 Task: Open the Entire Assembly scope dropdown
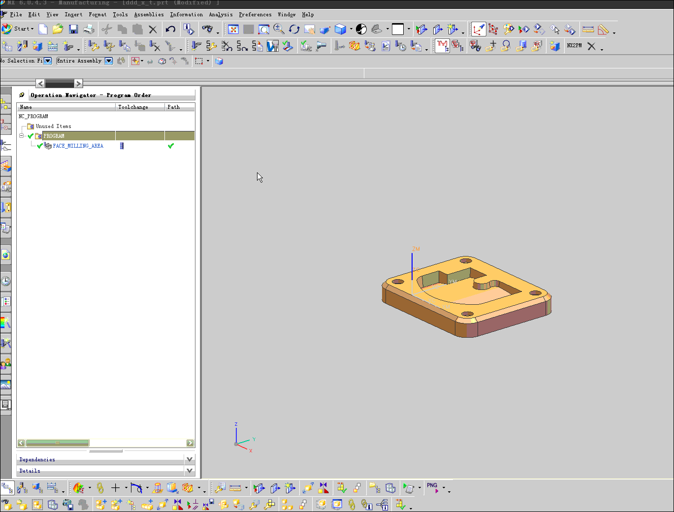(x=109, y=61)
